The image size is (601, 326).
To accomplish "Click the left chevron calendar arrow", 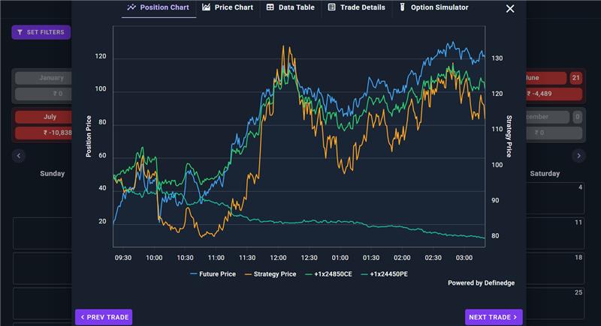I will pyautogui.click(x=18, y=156).
